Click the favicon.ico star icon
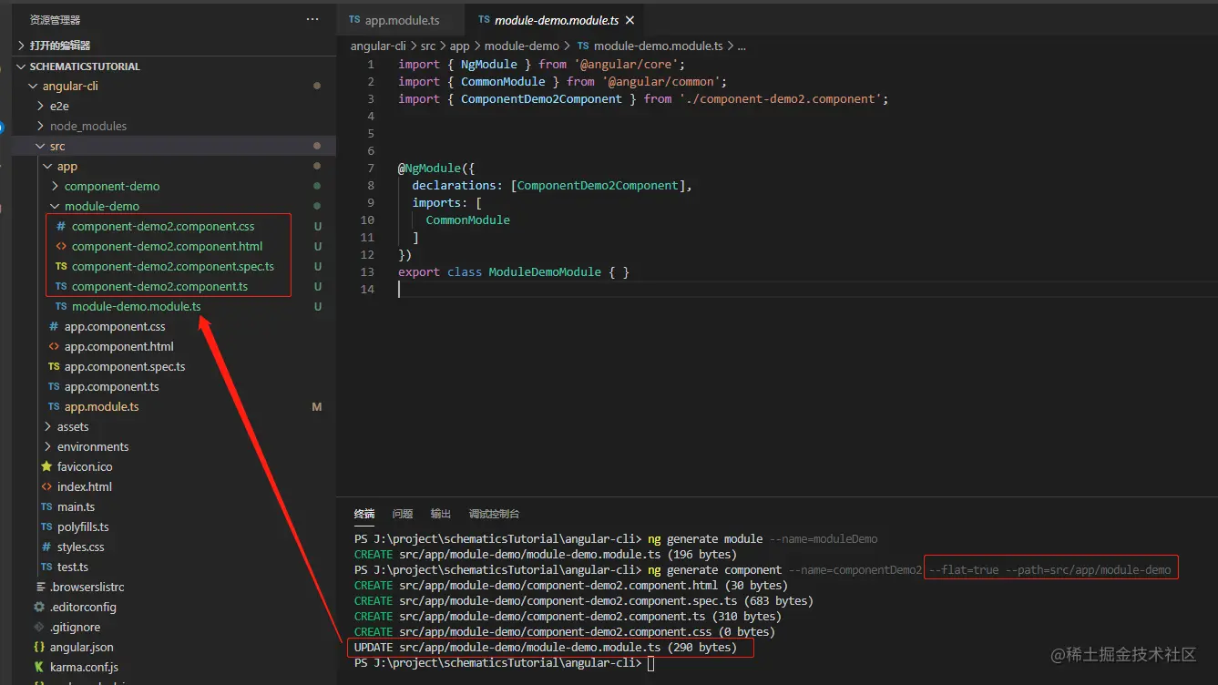The width and height of the screenshot is (1218, 685). point(46,466)
